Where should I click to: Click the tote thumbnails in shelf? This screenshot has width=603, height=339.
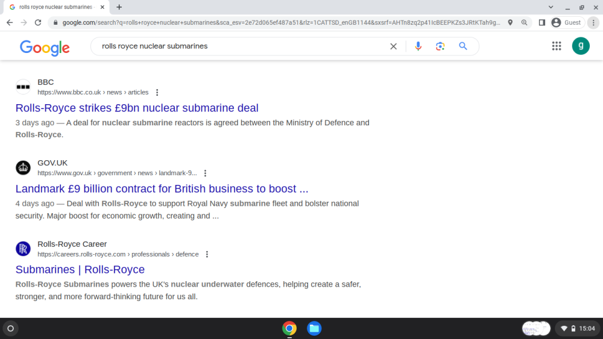point(536,328)
